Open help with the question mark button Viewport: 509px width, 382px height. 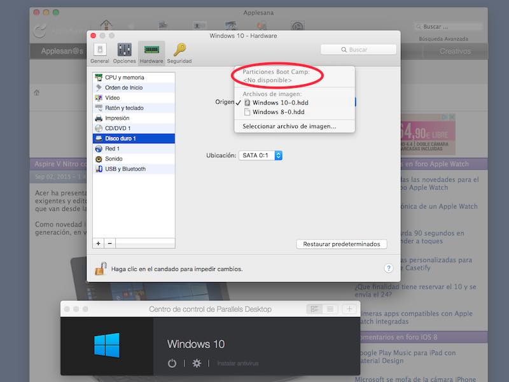(389, 268)
